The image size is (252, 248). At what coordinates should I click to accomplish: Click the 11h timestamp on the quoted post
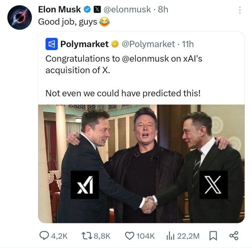tap(187, 44)
